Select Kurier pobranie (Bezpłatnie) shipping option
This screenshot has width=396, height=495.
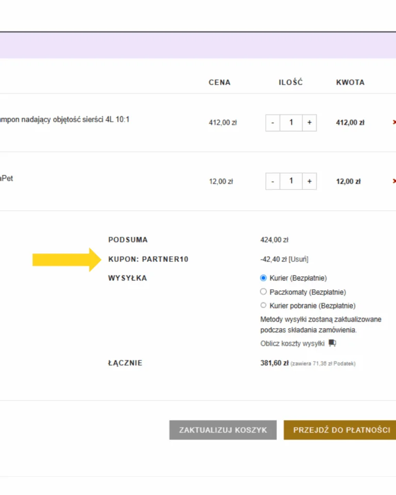pos(263,305)
